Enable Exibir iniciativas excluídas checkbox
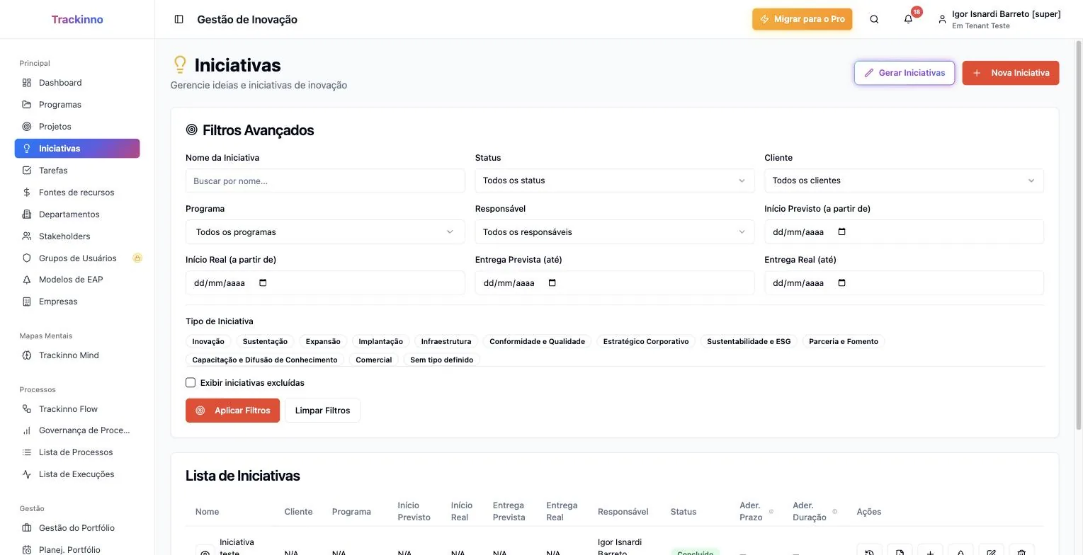1083x555 pixels. [191, 382]
